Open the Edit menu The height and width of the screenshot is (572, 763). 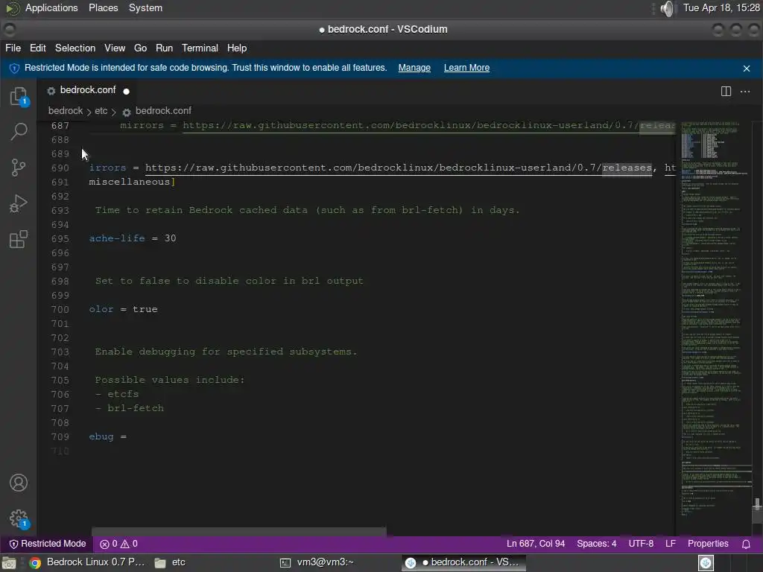click(37, 48)
